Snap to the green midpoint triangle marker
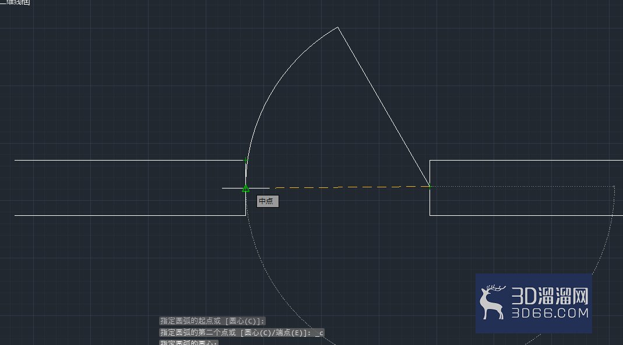Screen dimensions: 623x345 245,188
